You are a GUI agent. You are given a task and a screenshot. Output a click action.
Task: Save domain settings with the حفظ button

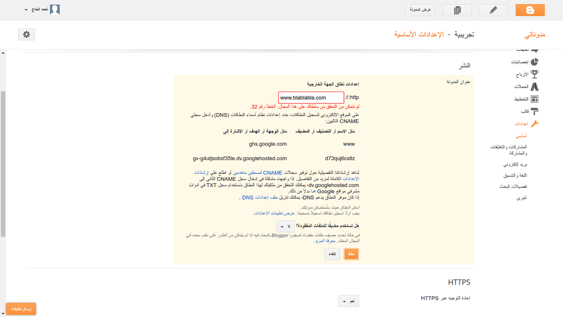tap(351, 254)
